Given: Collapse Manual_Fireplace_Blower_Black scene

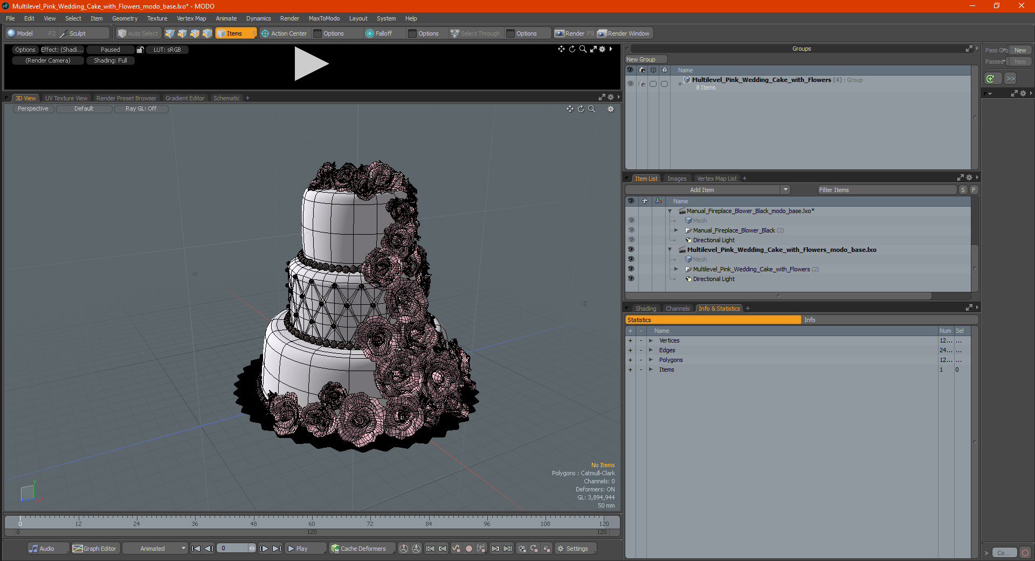Looking at the screenshot, I should [670, 211].
